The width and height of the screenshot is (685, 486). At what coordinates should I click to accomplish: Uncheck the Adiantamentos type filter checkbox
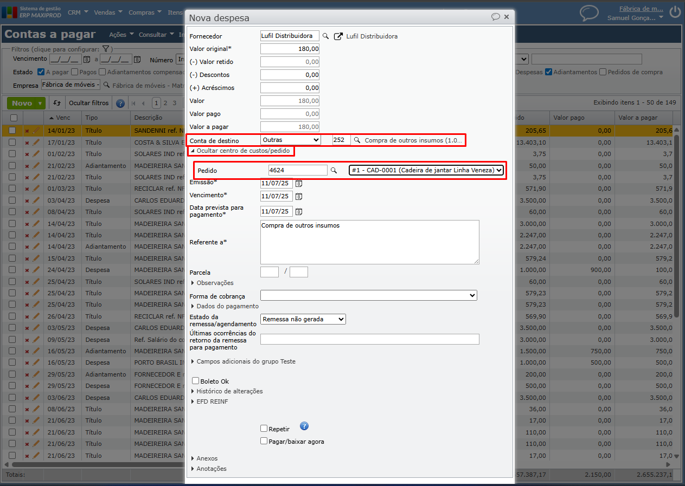click(x=549, y=72)
